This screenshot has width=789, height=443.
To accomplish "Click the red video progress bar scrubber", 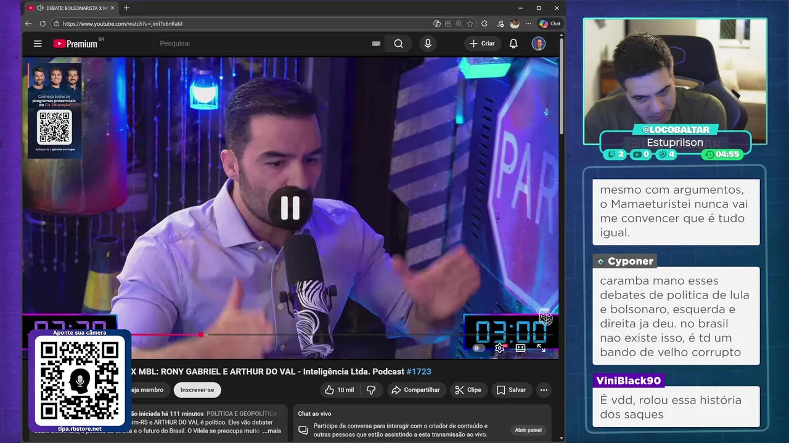I will [201, 335].
